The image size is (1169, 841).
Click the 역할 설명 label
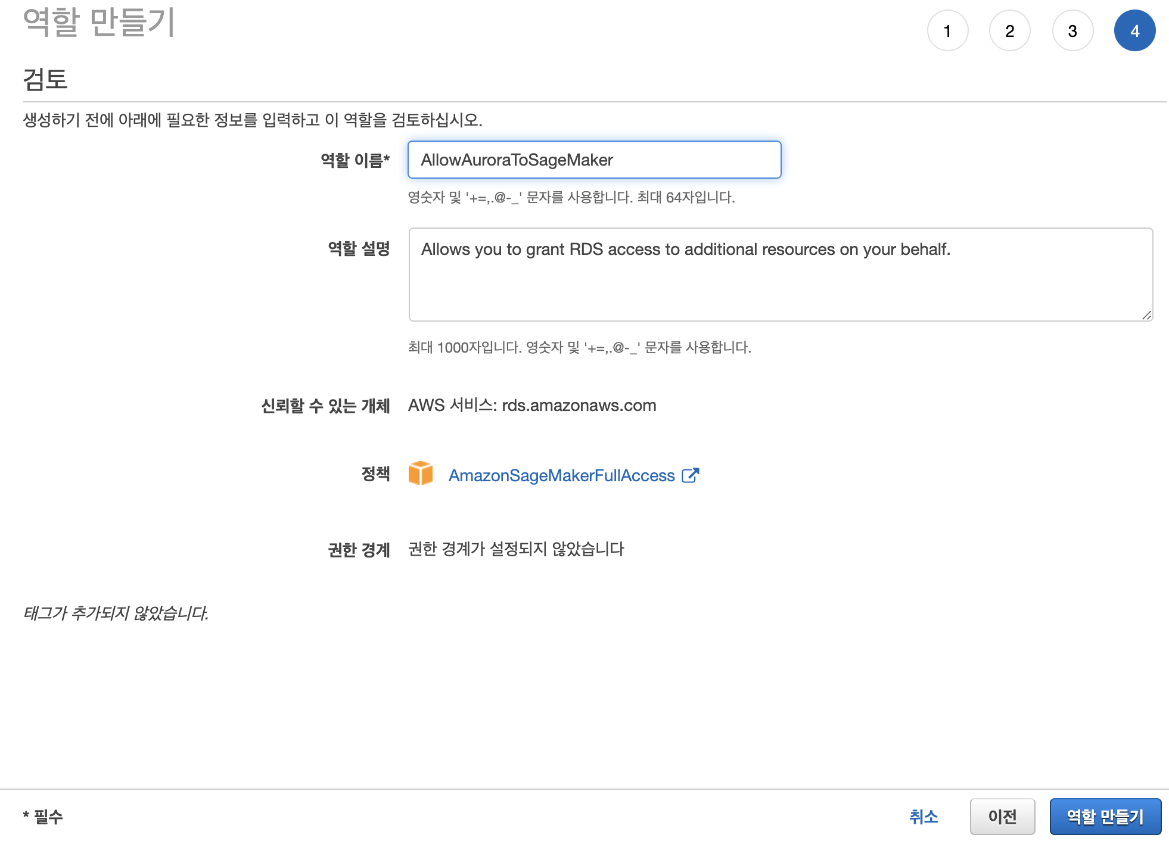[x=359, y=248]
